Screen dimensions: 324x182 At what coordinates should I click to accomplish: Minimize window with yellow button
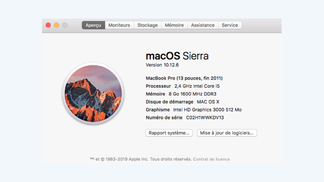point(56,25)
